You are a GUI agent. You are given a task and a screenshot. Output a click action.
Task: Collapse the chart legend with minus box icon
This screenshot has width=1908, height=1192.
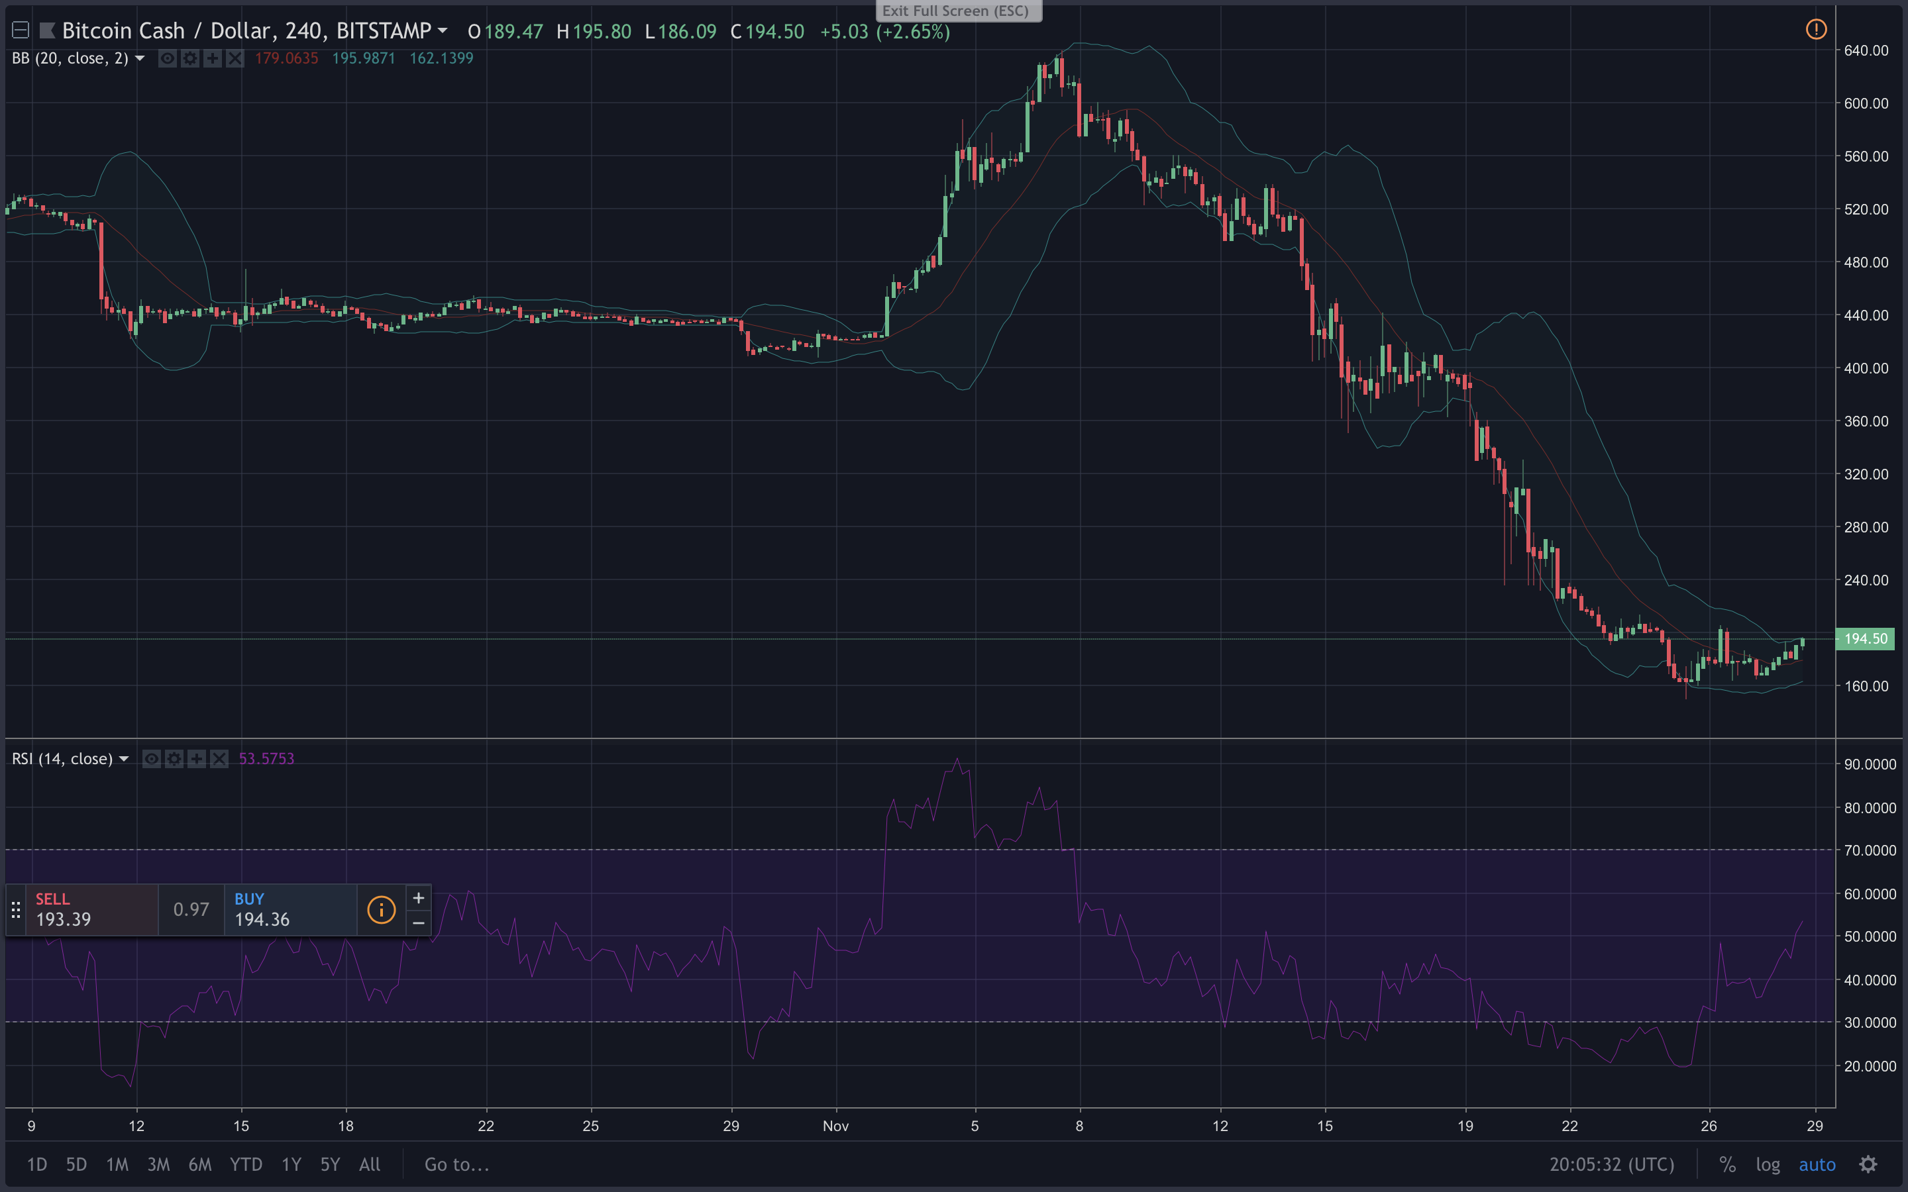[x=21, y=30]
